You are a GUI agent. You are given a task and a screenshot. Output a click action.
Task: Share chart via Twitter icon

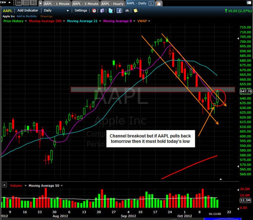[x=111, y=11]
